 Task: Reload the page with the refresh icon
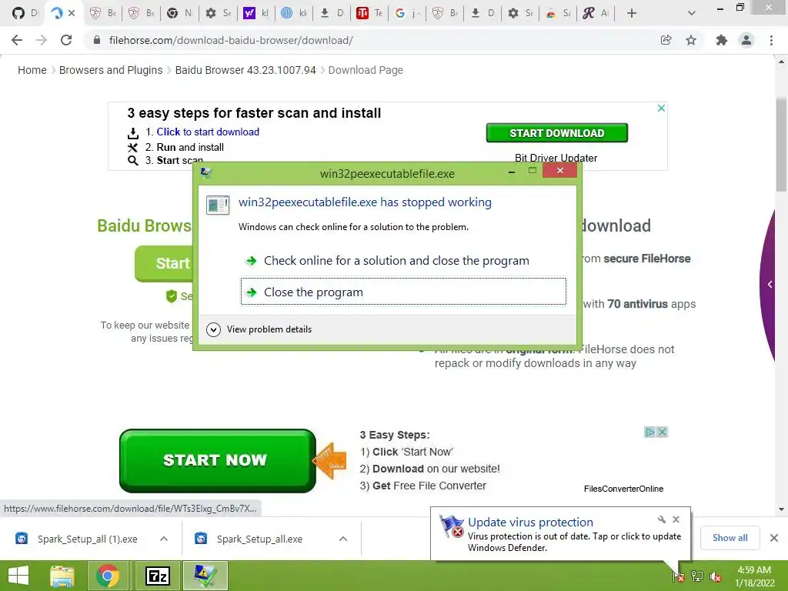pos(66,40)
